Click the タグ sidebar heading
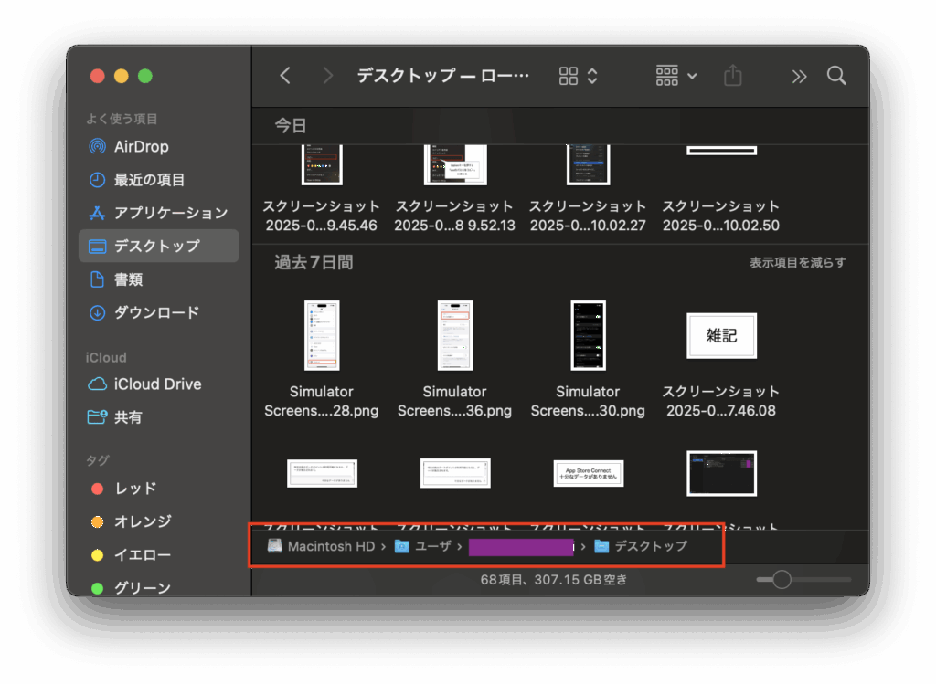 point(97,460)
